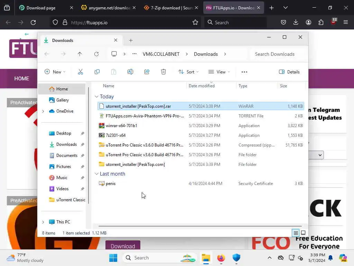Open the Sort dropdown menu
This screenshot has height=266, width=354.
188,72
